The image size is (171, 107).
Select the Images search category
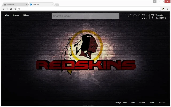16,15
